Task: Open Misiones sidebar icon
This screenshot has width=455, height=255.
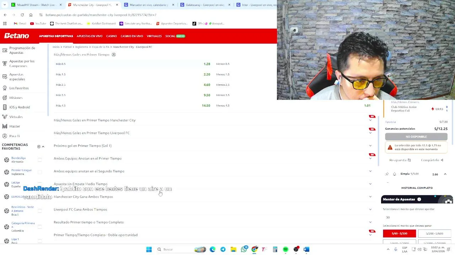Action: tap(5, 97)
